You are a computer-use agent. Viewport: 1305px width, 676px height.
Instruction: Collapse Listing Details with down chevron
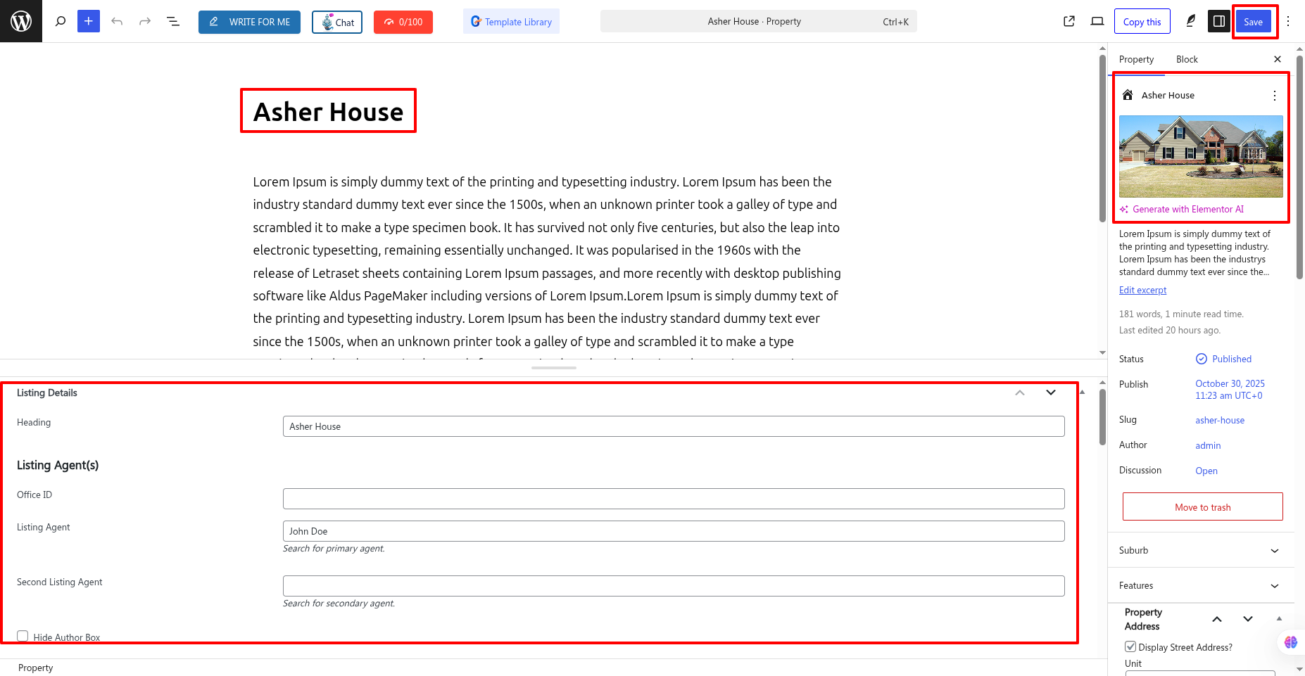(1050, 393)
